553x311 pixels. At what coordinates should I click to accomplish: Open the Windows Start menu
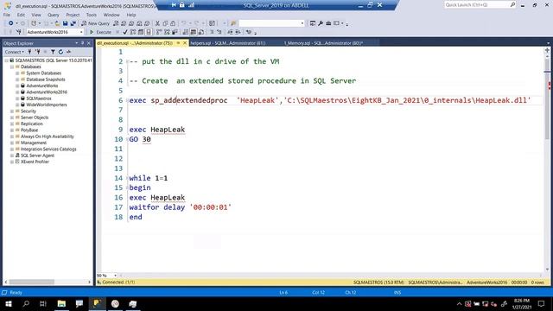coord(9,304)
